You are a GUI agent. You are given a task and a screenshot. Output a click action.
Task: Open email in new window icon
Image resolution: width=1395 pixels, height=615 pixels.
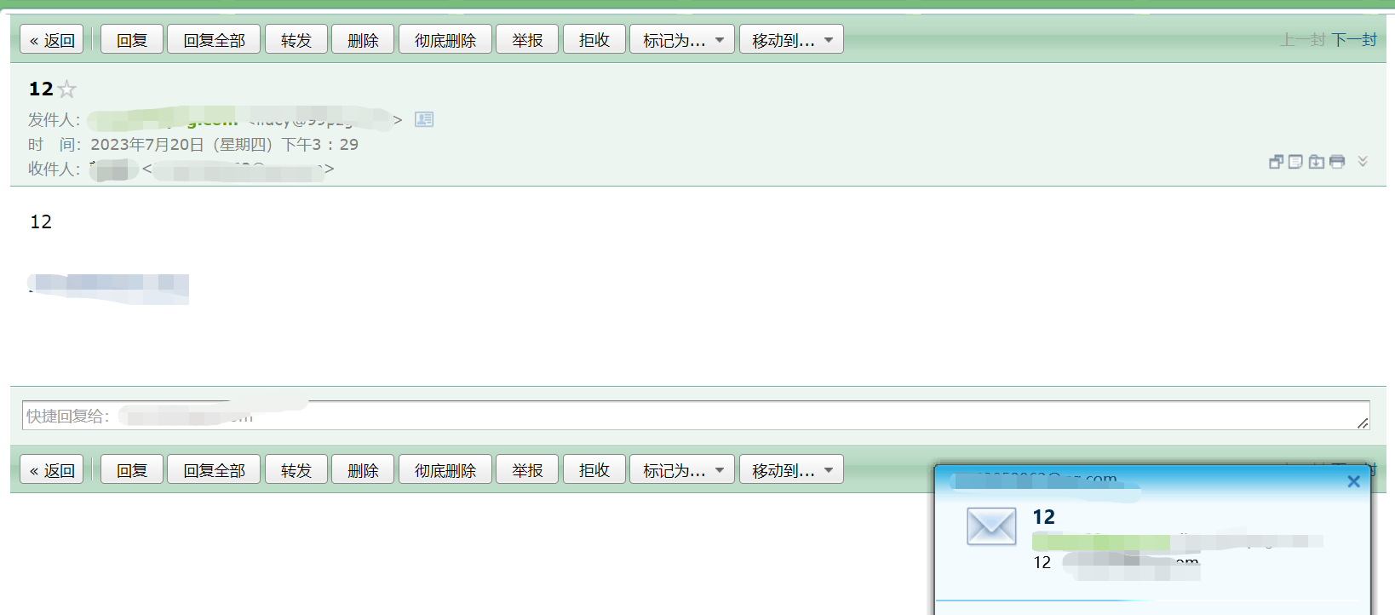click(1276, 162)
